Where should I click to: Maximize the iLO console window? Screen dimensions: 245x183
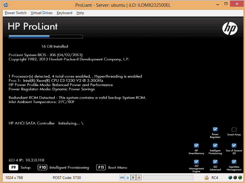[226, 4]
